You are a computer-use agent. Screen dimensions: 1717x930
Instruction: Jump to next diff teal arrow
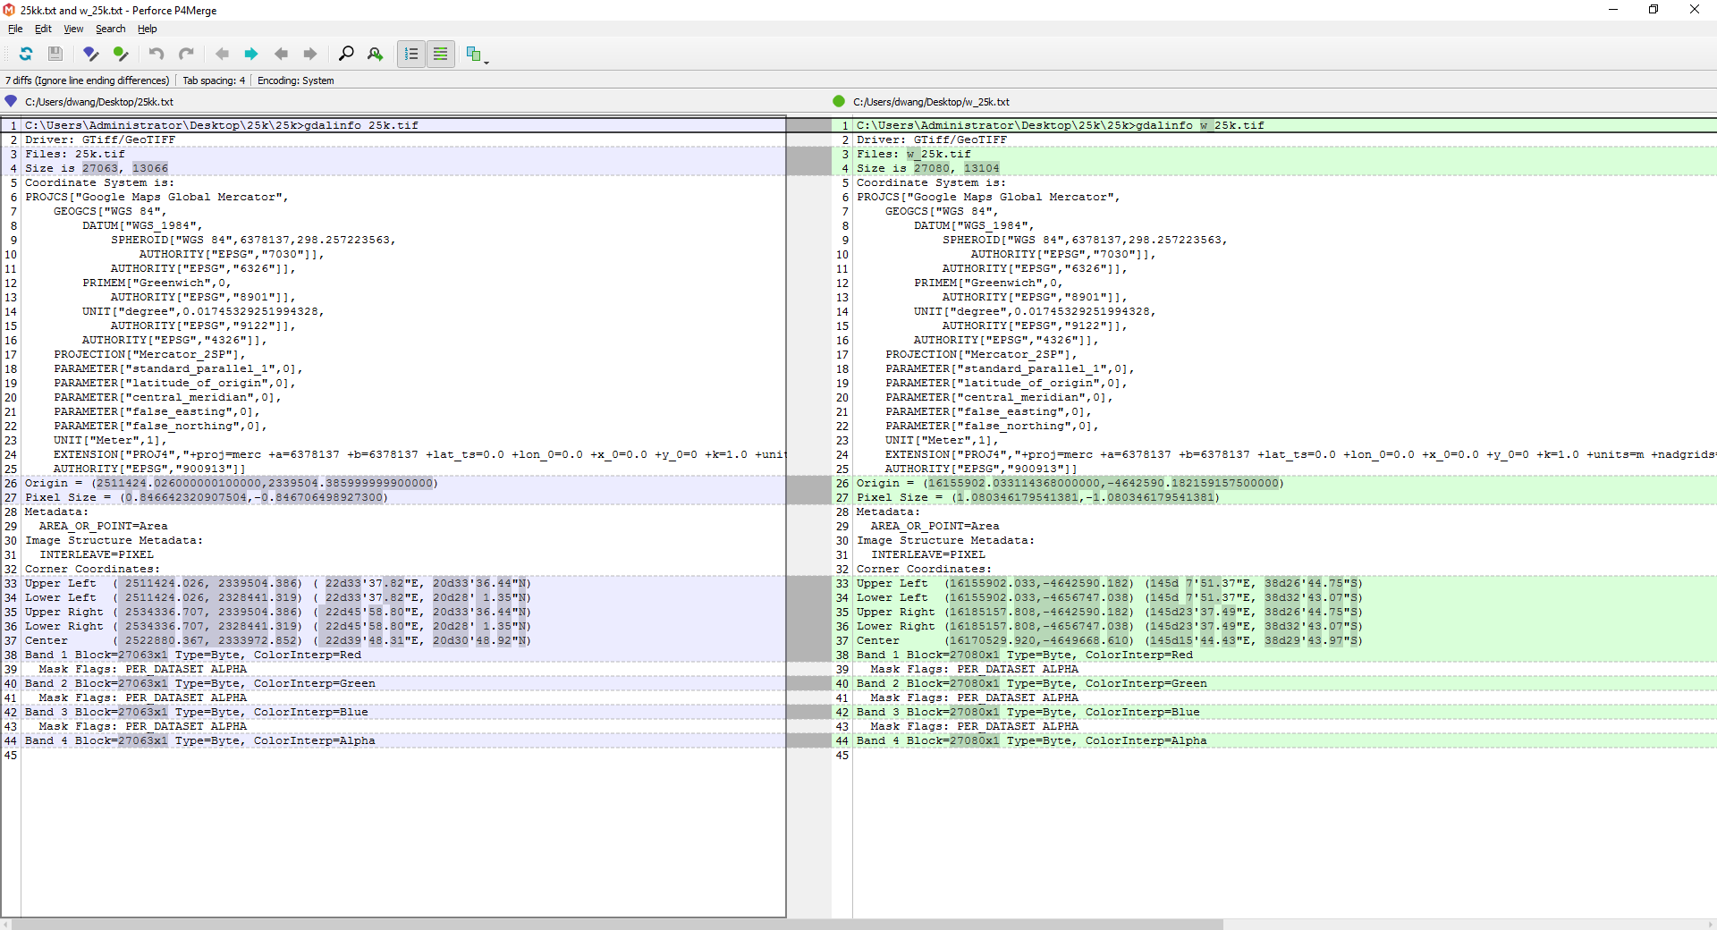click(251, 54)
